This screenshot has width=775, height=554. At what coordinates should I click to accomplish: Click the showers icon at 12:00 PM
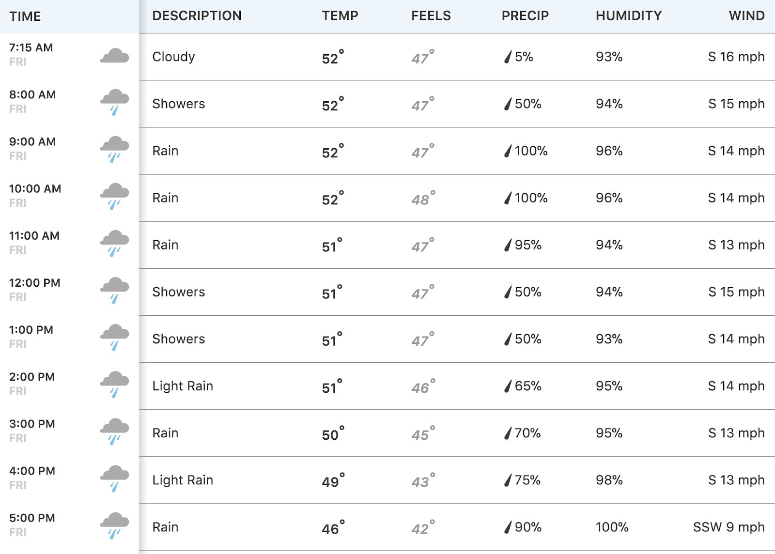[115, 290]
